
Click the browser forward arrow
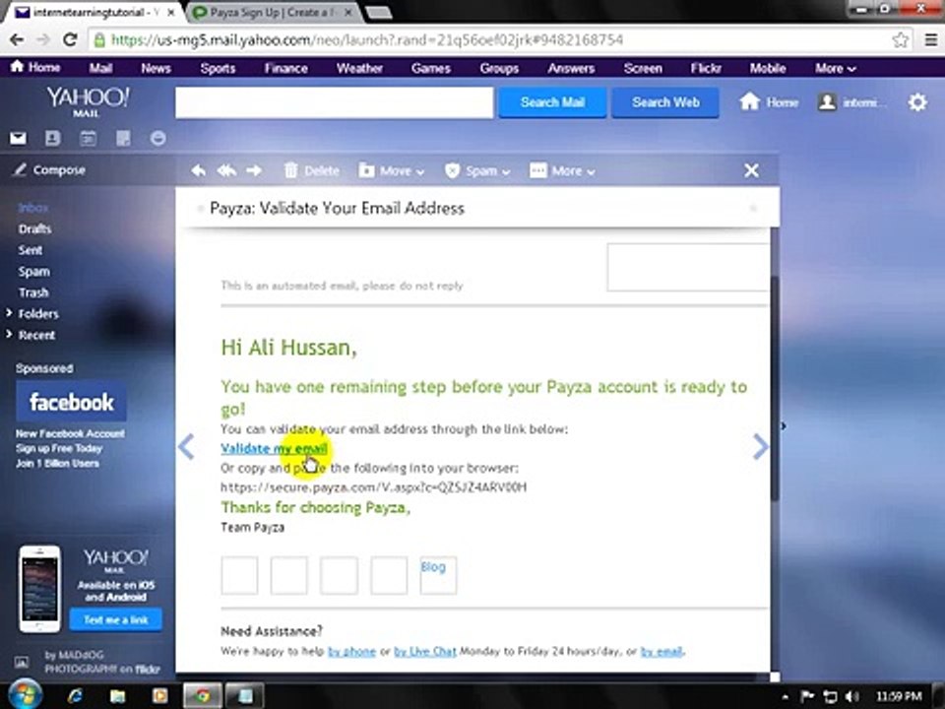pos(43,39)
